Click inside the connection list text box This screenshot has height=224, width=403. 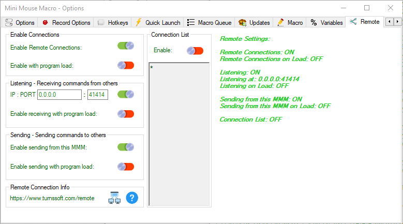(179, 135)
